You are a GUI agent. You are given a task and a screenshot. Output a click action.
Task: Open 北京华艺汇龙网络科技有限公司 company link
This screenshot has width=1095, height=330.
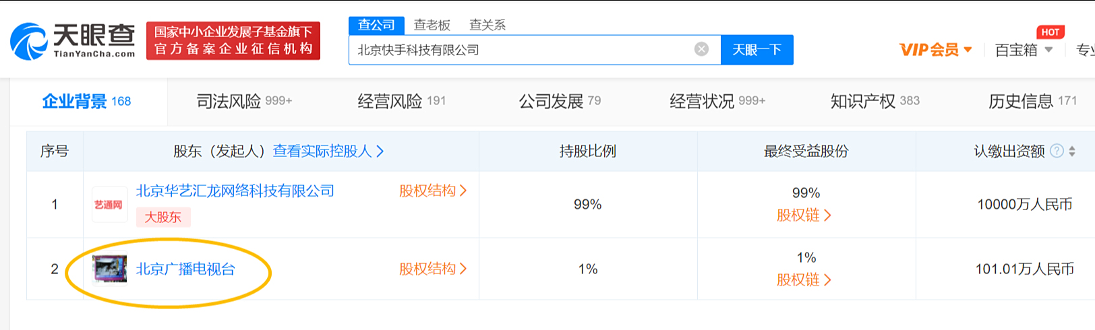point(235,191)
